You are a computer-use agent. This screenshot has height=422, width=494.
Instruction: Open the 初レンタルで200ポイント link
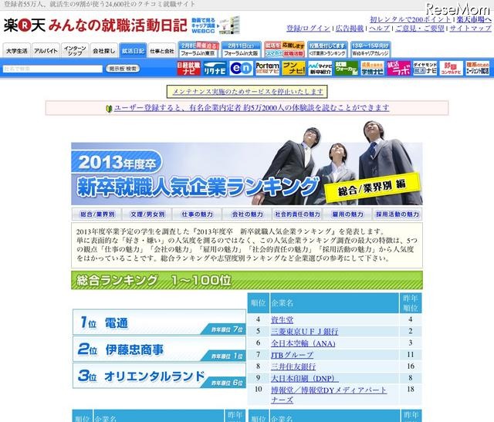pos(411,19)
